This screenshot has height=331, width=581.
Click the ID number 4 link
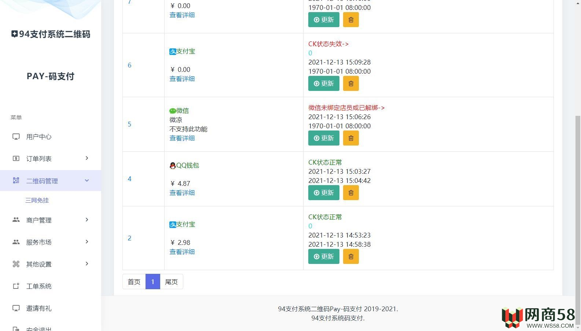point(129,179)
